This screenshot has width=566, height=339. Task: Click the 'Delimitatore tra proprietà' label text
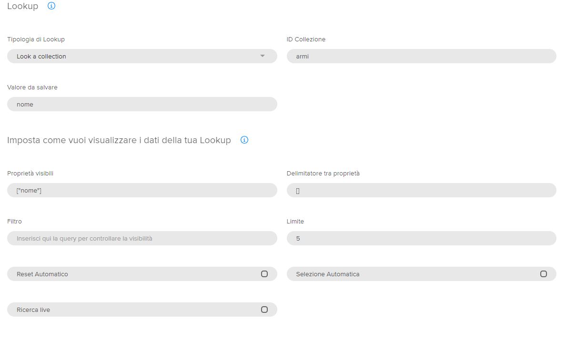pyautogui.click(x=323, y=174)
